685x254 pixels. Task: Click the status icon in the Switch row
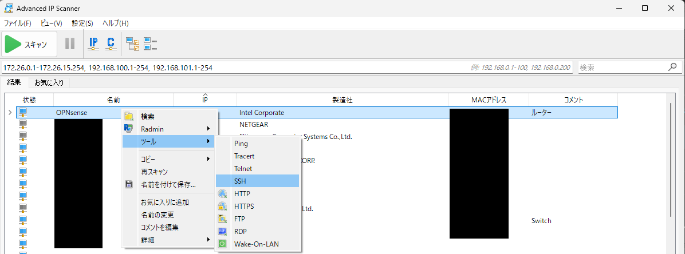pyautogui.click(x=23, y=220)
